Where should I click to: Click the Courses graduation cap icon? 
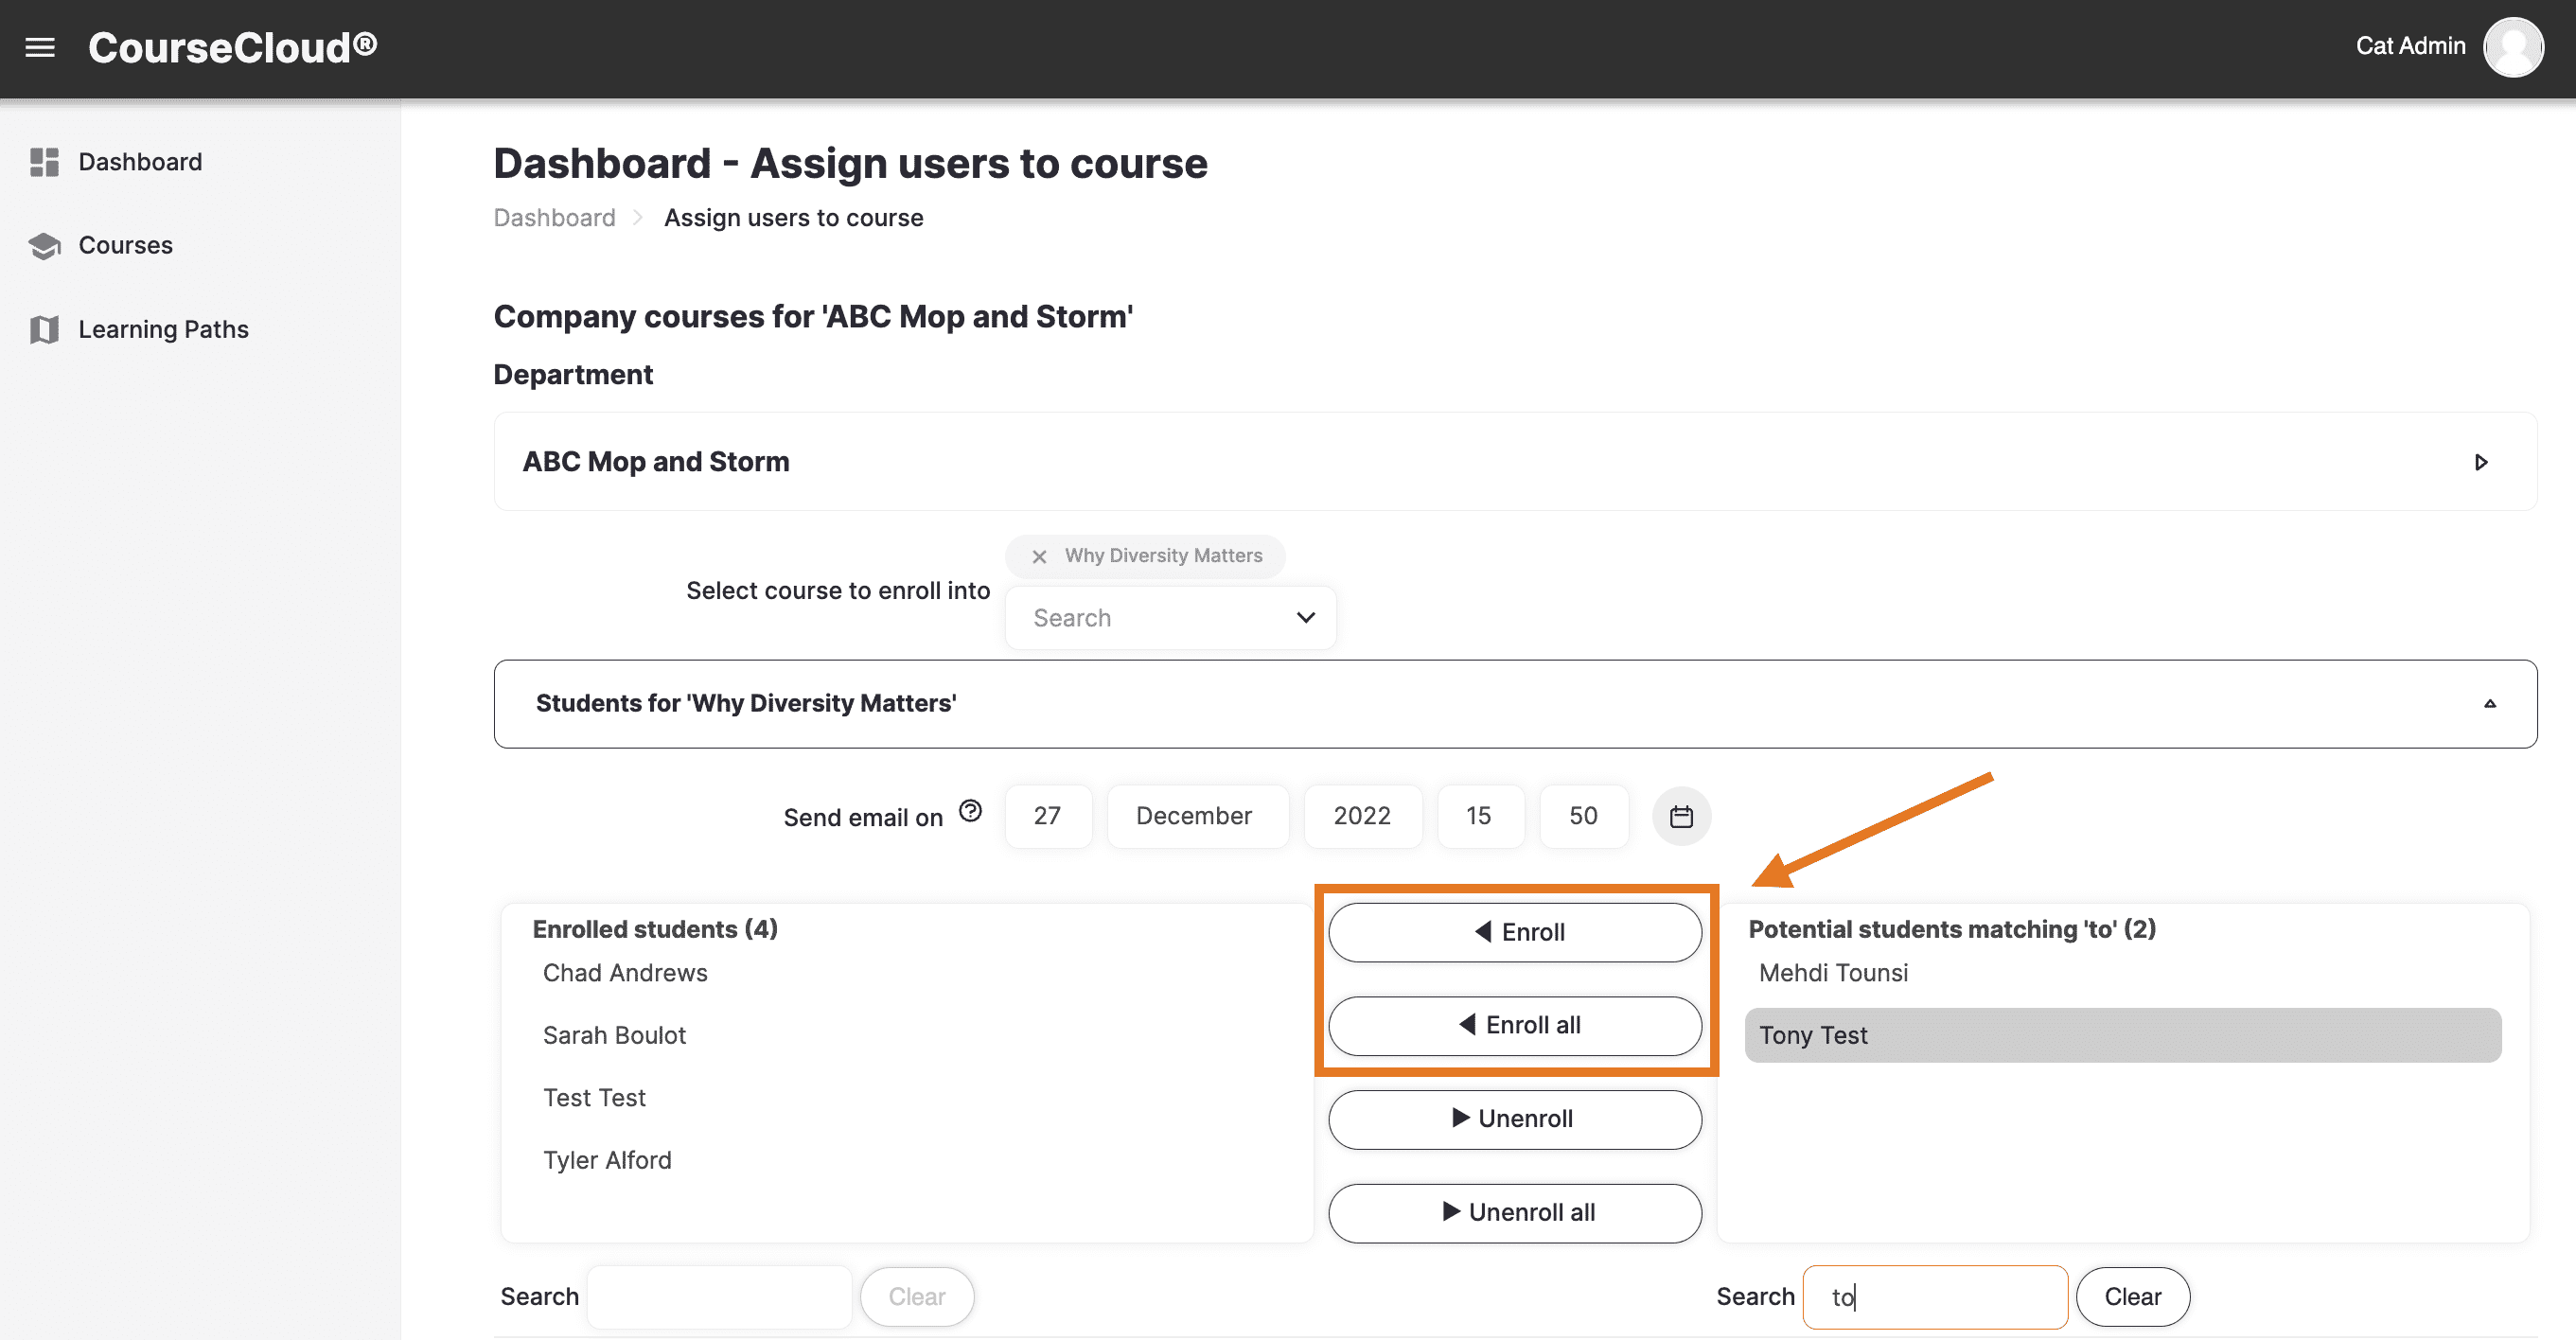[44, 245]
